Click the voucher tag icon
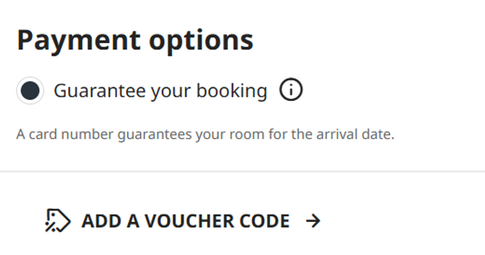Viewport: 485px width, 255px height. point(58,221)
